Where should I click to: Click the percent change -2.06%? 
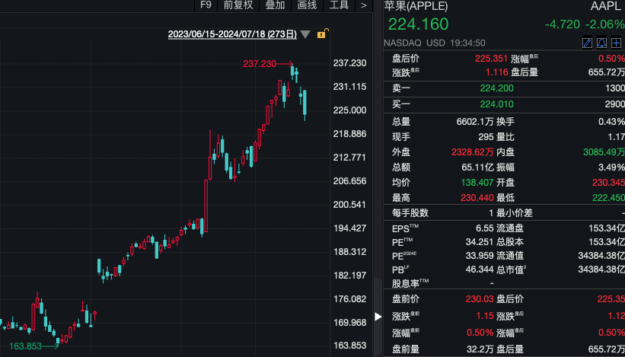(x=604, y=24)
